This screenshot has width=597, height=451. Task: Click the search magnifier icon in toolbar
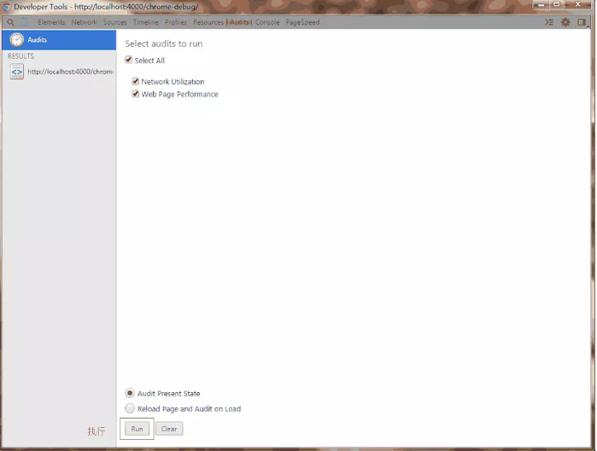10,22
